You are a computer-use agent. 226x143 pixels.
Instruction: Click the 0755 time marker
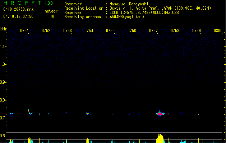pos(110,31)
